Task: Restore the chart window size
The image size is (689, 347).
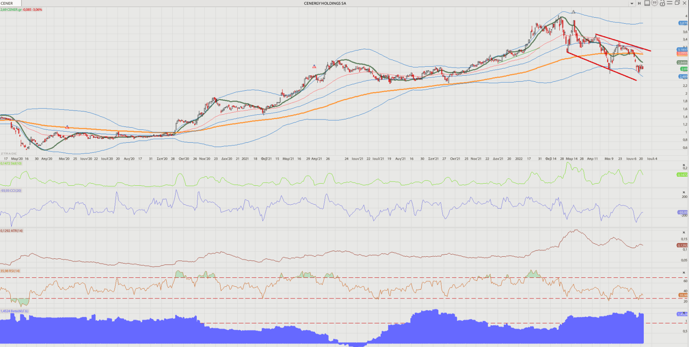Action: tap(677, 3)
